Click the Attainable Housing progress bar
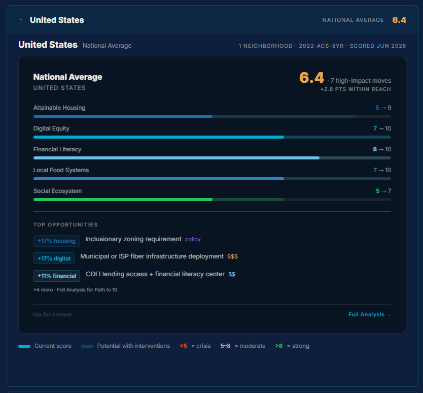The width and height of the screenshot is (423, 393). [x=212, y=116]
